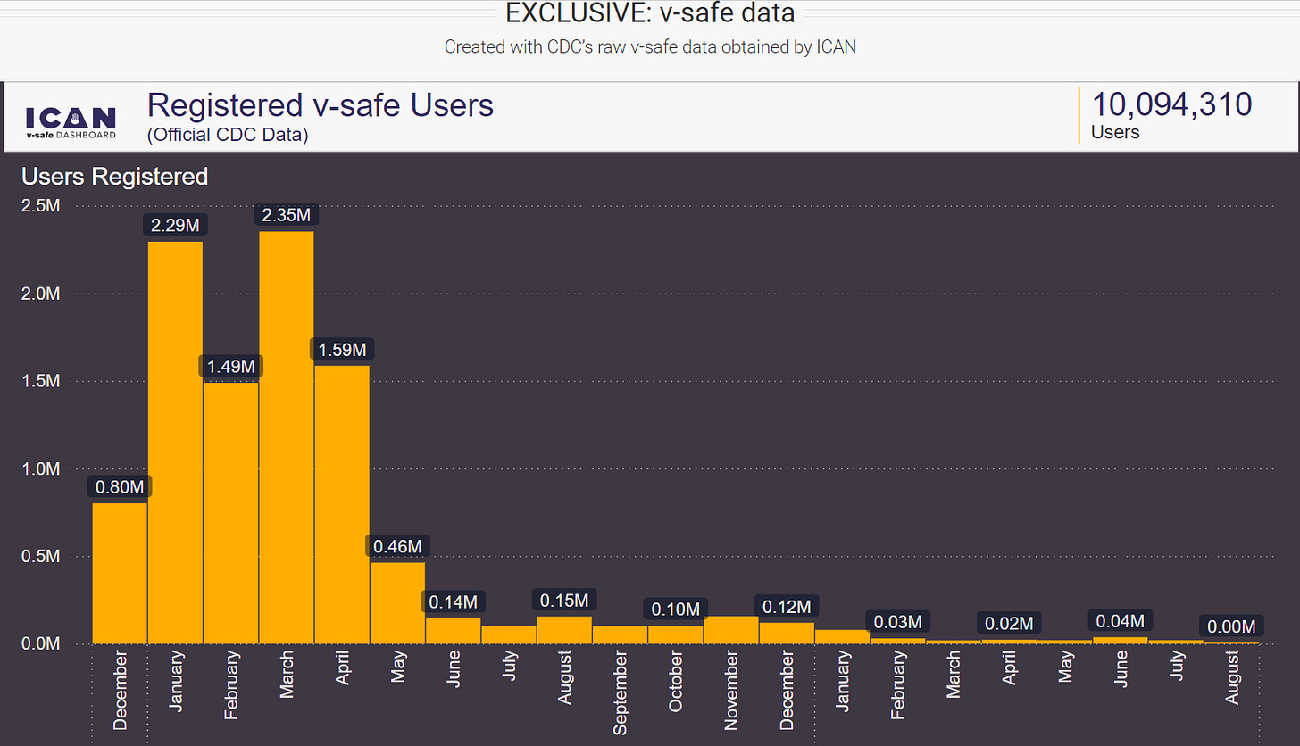Click the 0.46M data label
This screenshot has height=746, width=1300.
coord(397,545)
